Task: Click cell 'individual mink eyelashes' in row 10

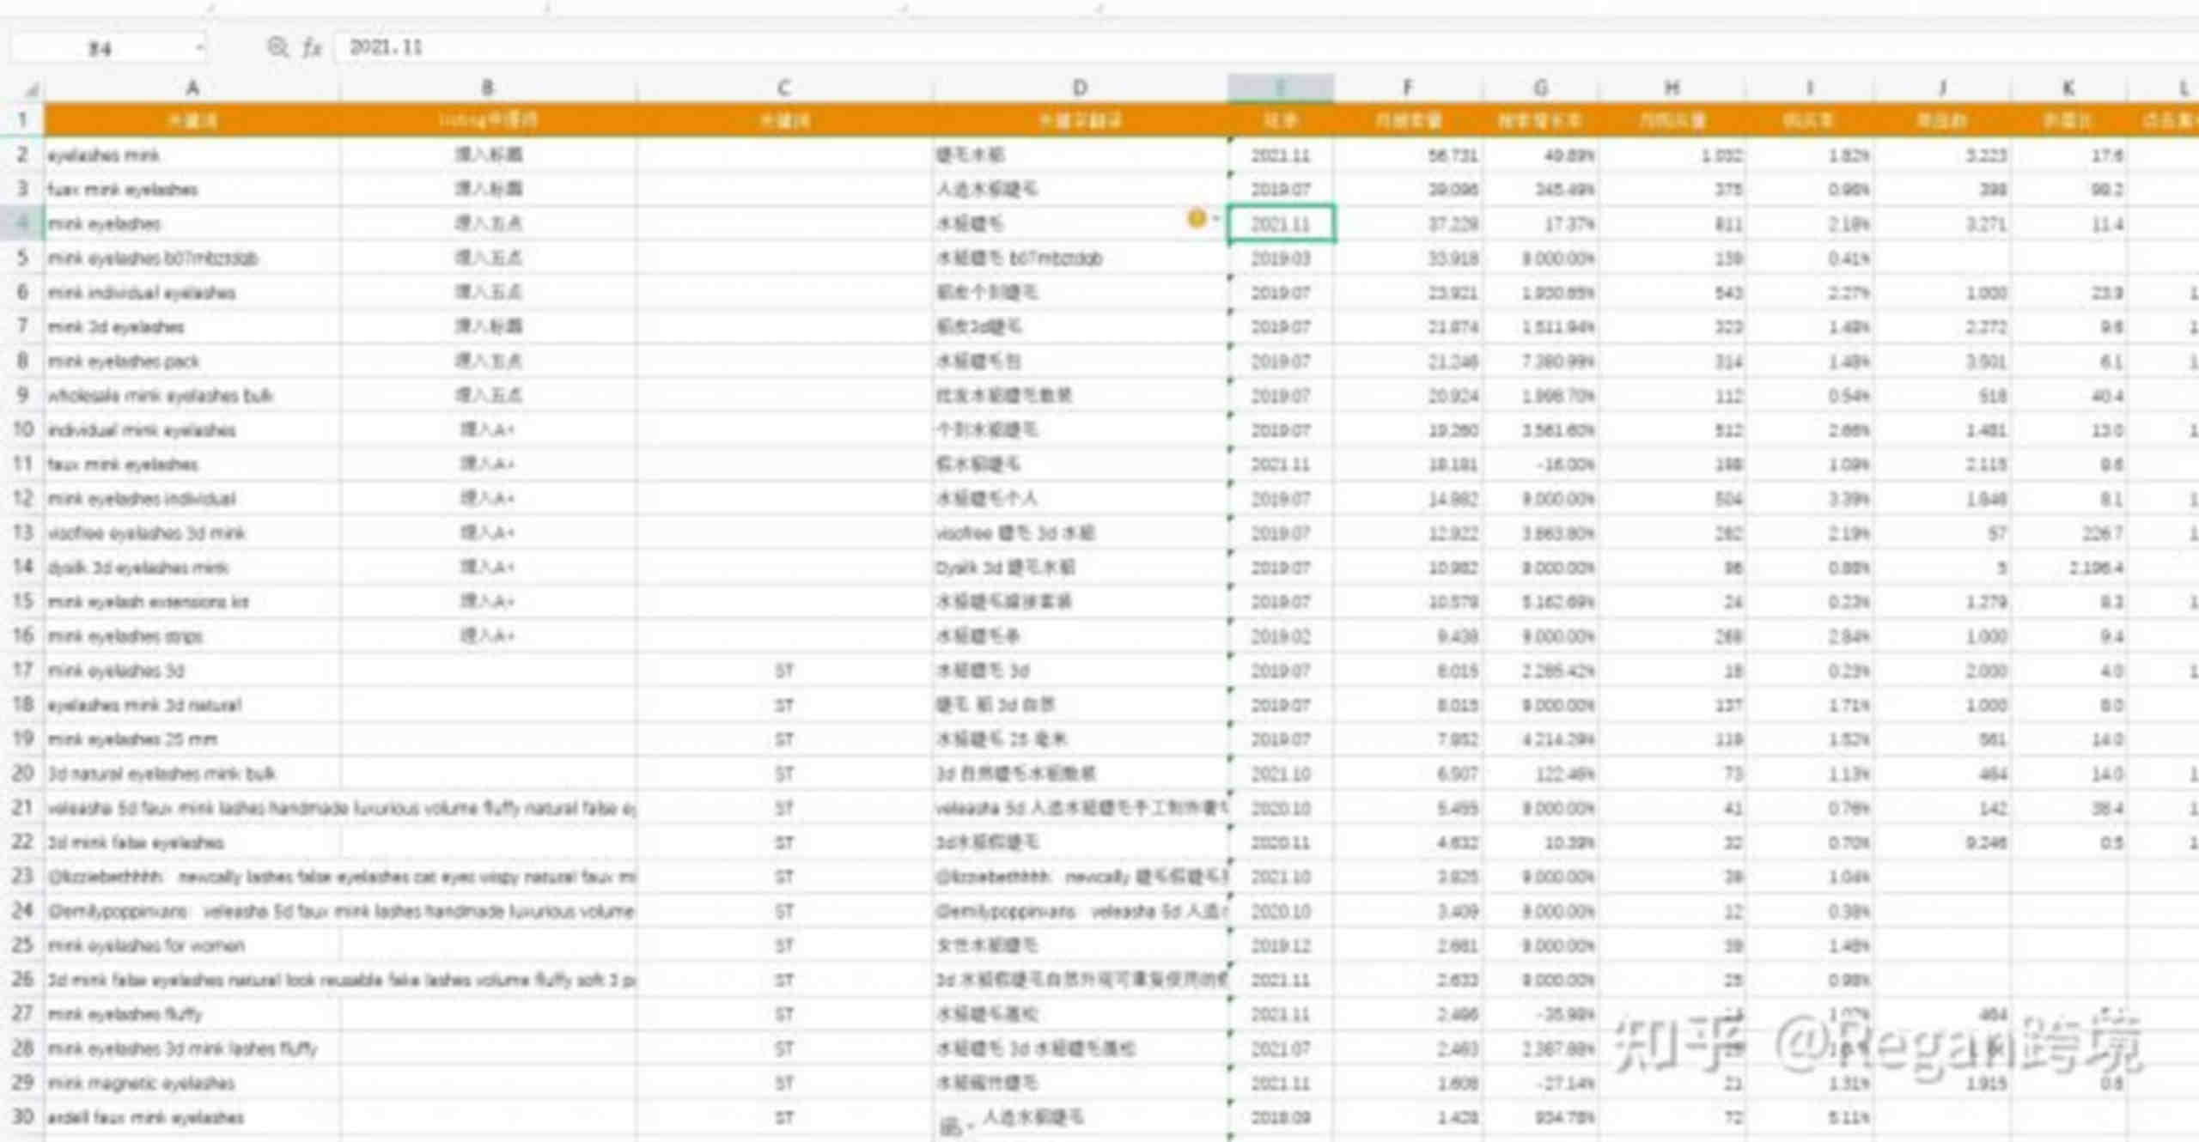Action: click(192, 429)
